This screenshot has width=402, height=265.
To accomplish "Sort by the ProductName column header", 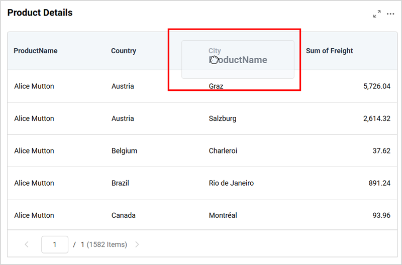I will 36,51.
